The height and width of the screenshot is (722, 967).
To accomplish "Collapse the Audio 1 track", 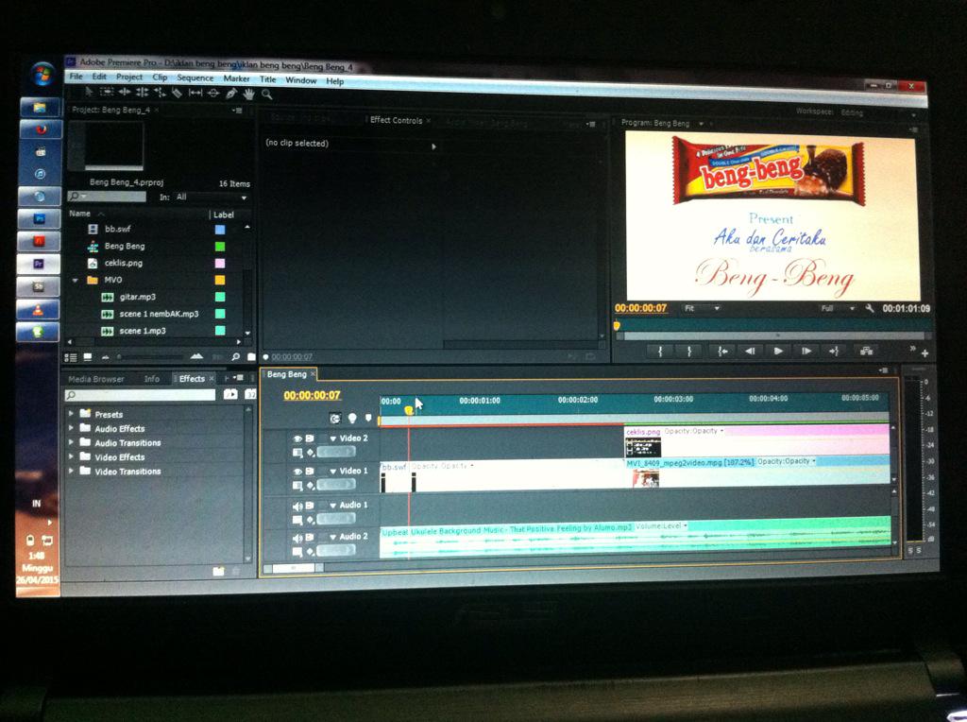I will (333, 505).
